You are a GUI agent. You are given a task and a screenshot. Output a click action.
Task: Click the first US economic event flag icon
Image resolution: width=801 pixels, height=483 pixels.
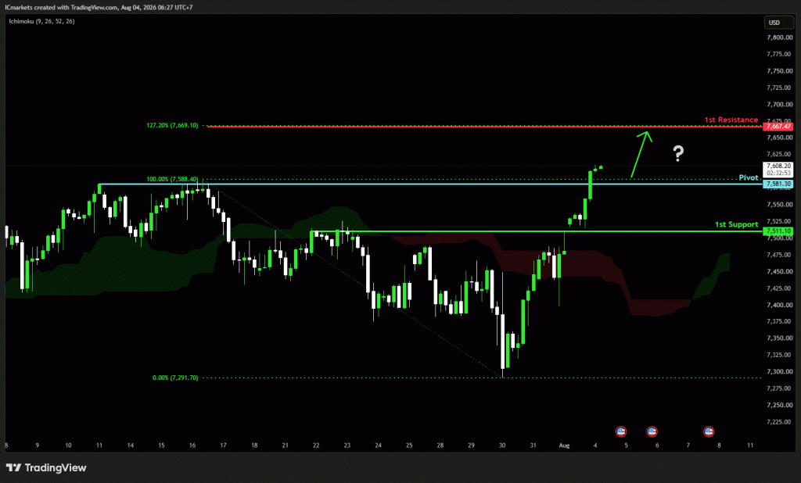[620, 431]
